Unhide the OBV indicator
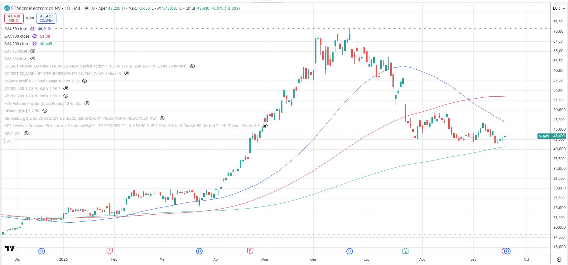Viewport: 568px width, 265px height. 26,133
